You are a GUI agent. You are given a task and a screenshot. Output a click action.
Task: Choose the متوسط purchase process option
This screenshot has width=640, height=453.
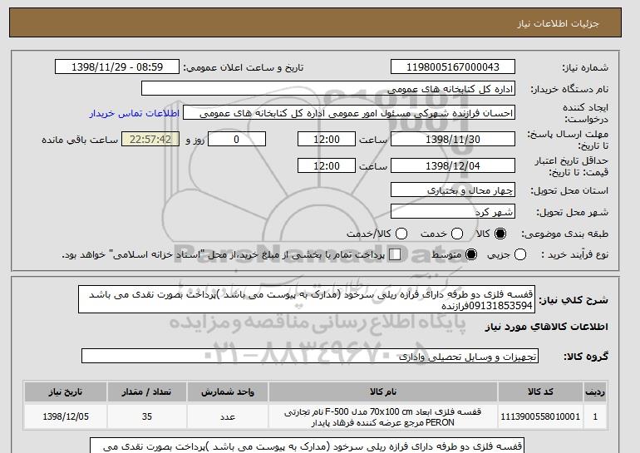471,254
